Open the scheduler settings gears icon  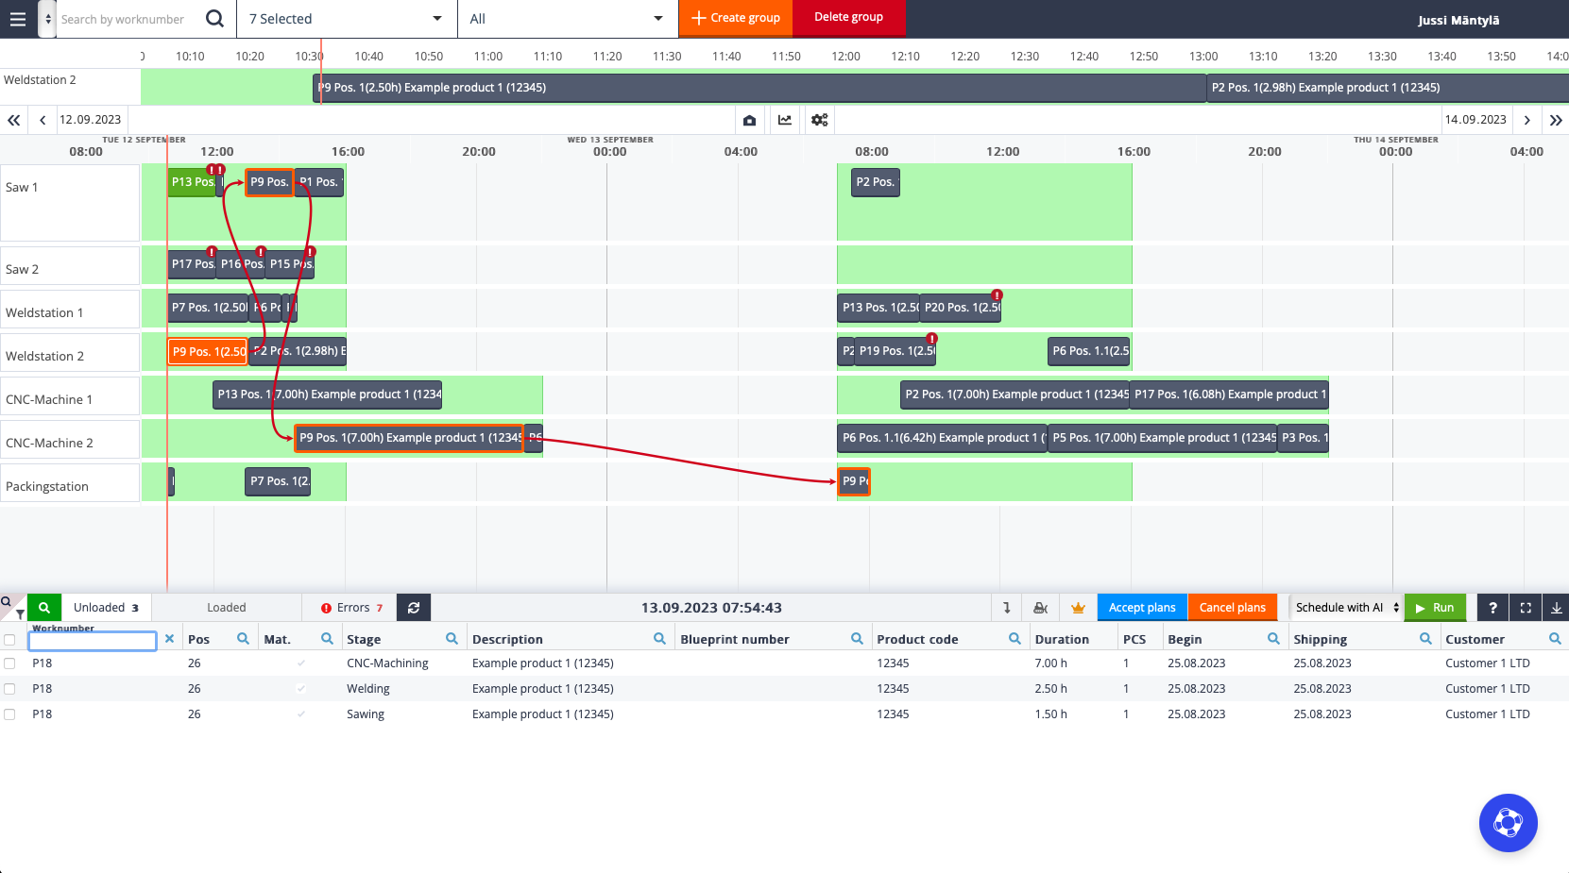pyautogui.click(x=819, y=120)
